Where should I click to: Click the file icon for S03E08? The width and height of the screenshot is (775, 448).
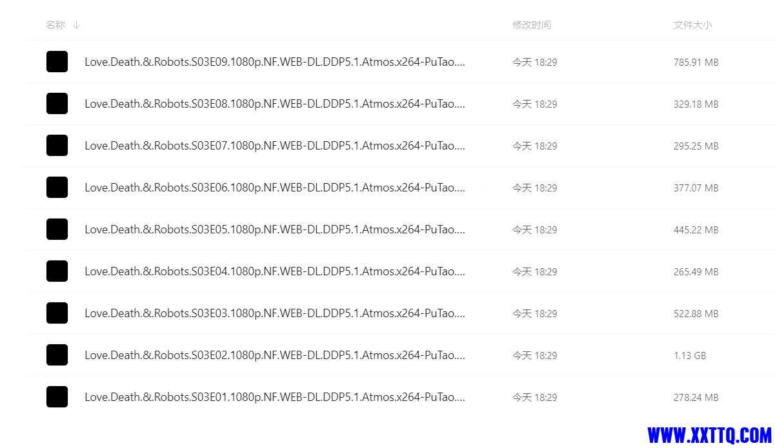point(57,104)
